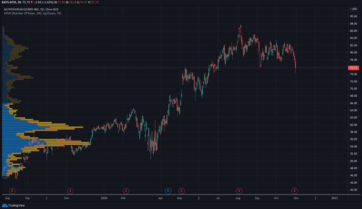Click the O:77.45 open value

pyautogui.click(x=60, y=2)
